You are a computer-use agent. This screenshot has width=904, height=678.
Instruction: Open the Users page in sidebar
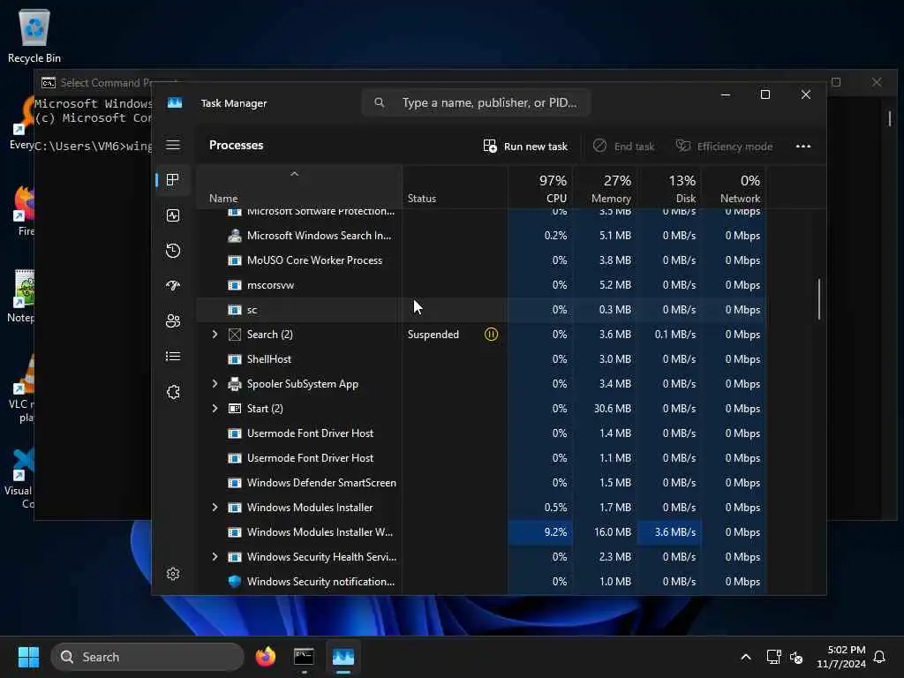pos(173,321)
